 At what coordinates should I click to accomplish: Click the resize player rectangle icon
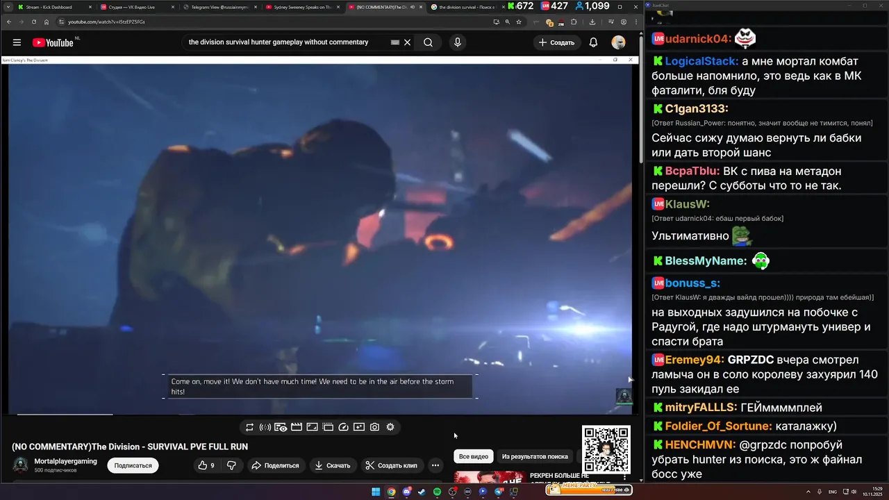[312, 427]
